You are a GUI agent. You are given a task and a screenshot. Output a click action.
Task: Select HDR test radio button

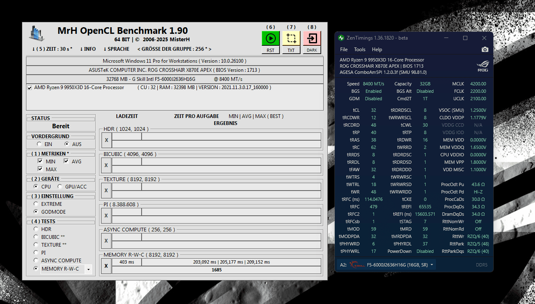36,229
